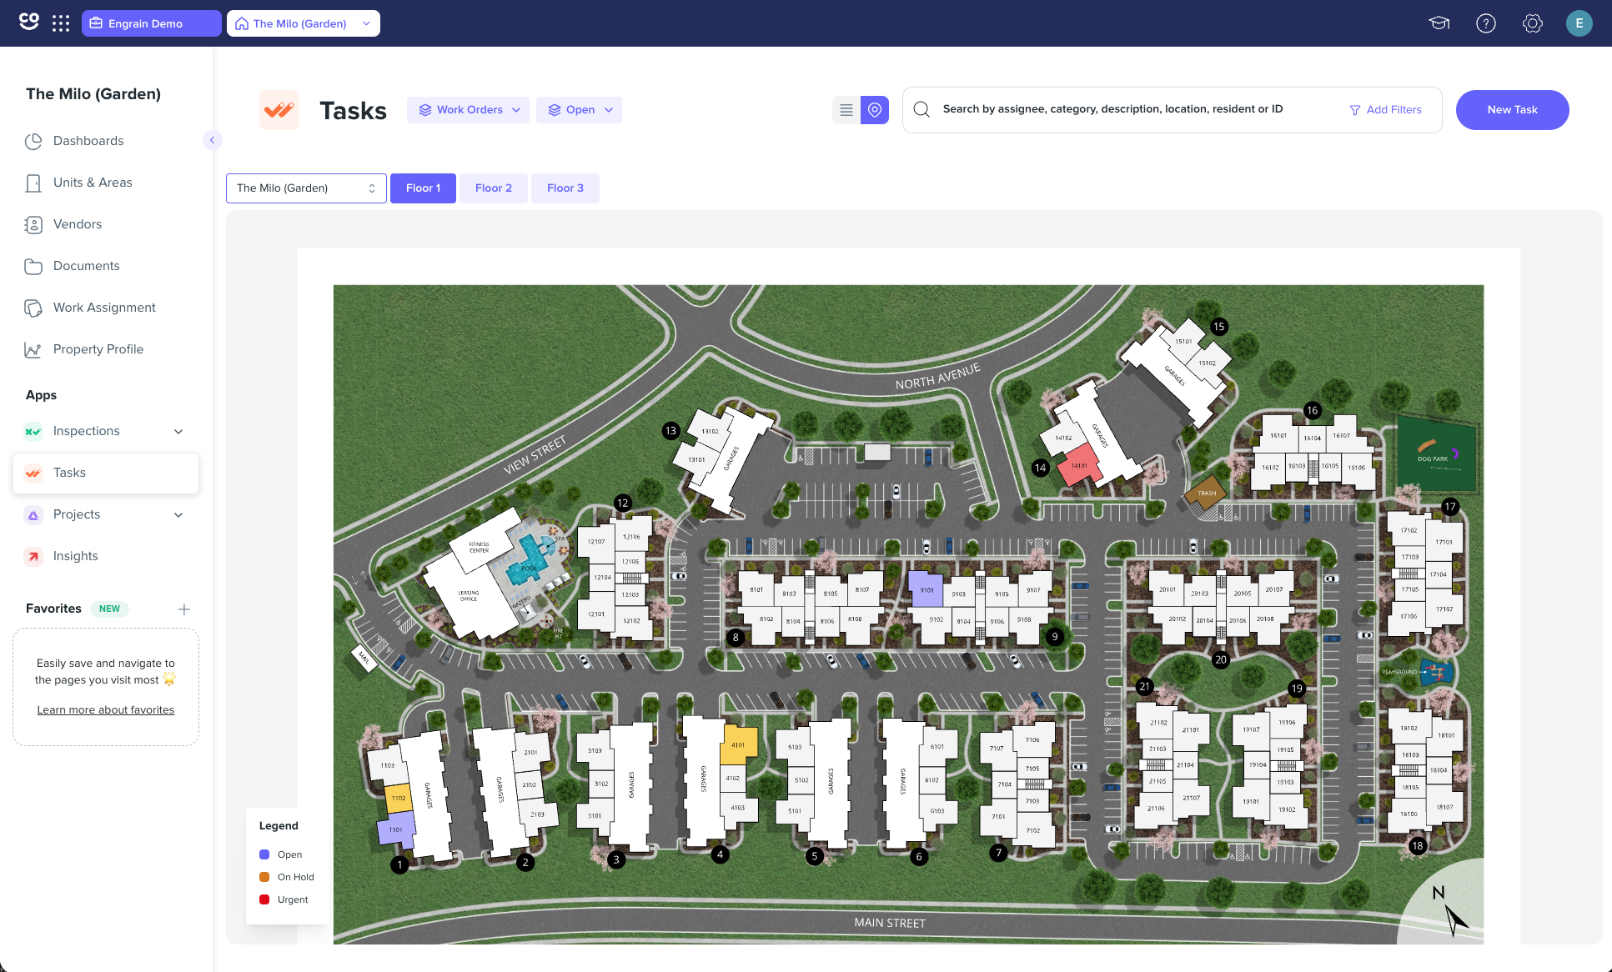
Task: Click the Open legend color dot
Action: point(264,854)
